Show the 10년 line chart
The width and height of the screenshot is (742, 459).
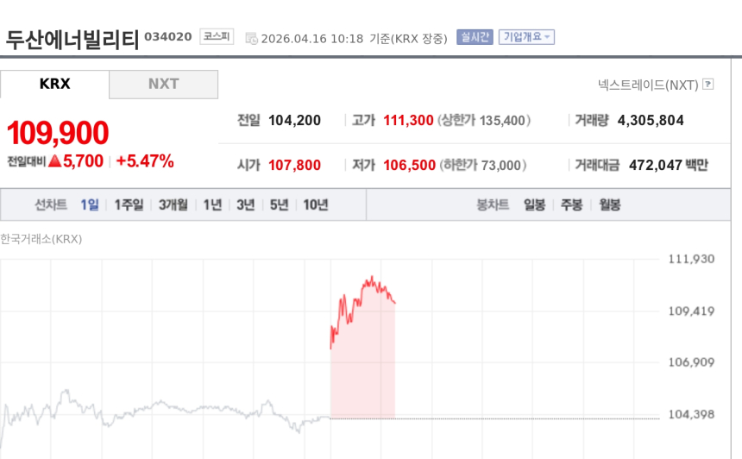click(x=315, y=205)
